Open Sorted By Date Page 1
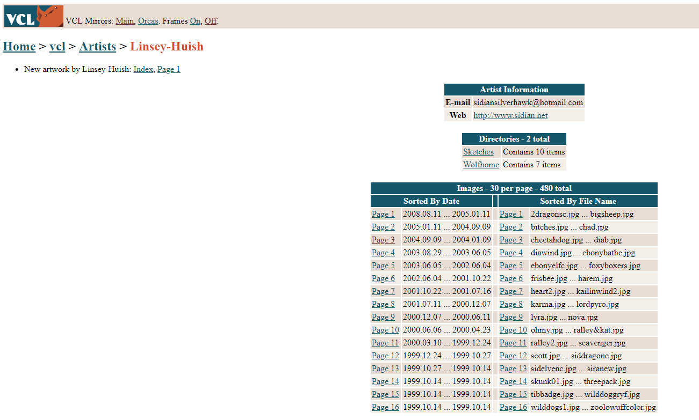The width and height of the screenshot is (699, 420). tap(383, 214)
